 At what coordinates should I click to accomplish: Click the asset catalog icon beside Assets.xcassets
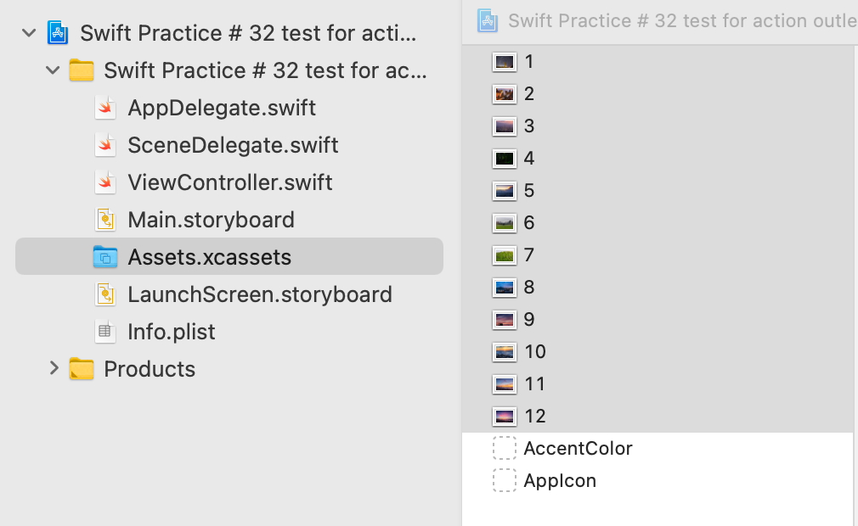pos(105,257)
